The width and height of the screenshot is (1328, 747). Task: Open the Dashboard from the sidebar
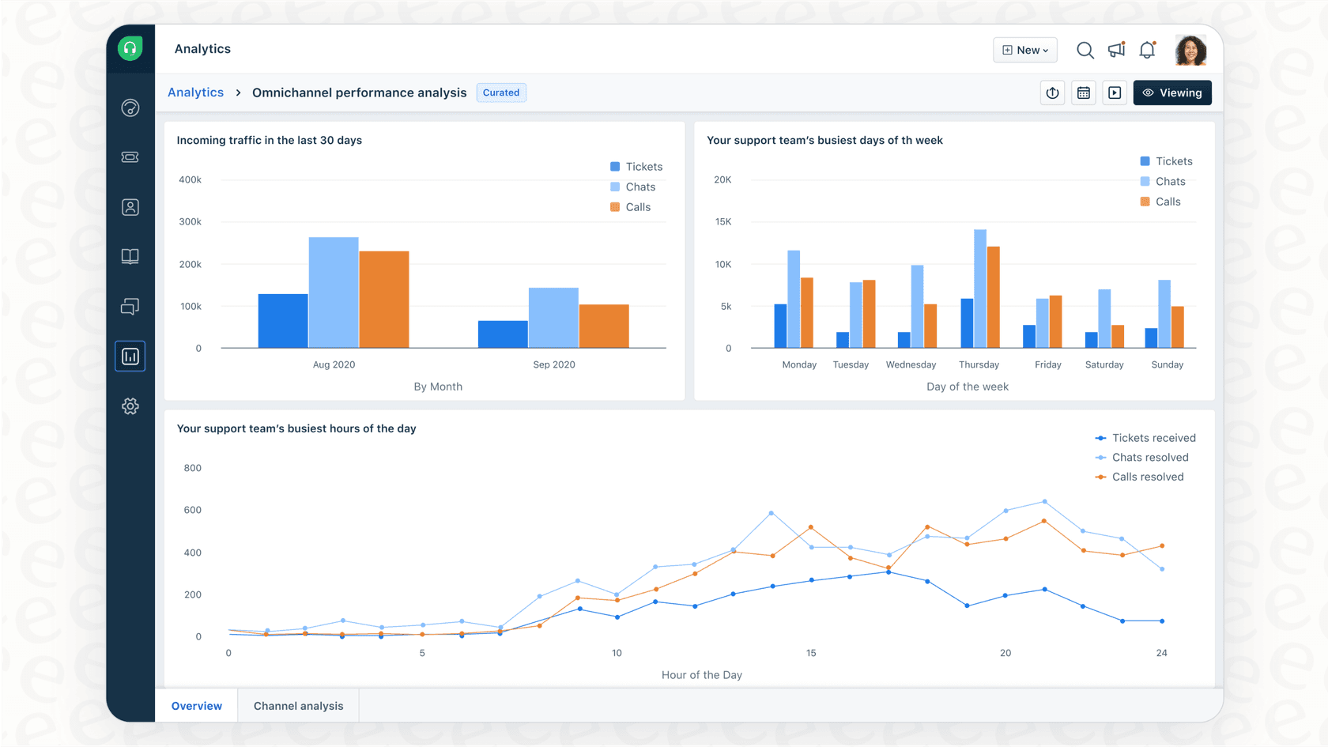click(130, 108)
